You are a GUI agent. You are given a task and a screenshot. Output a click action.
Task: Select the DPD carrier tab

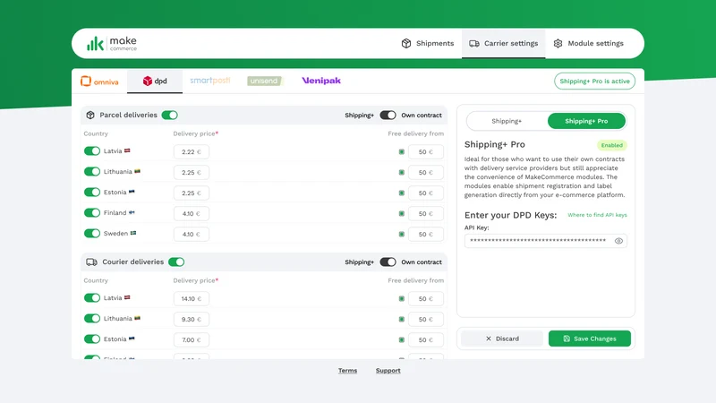pos(155,81)
